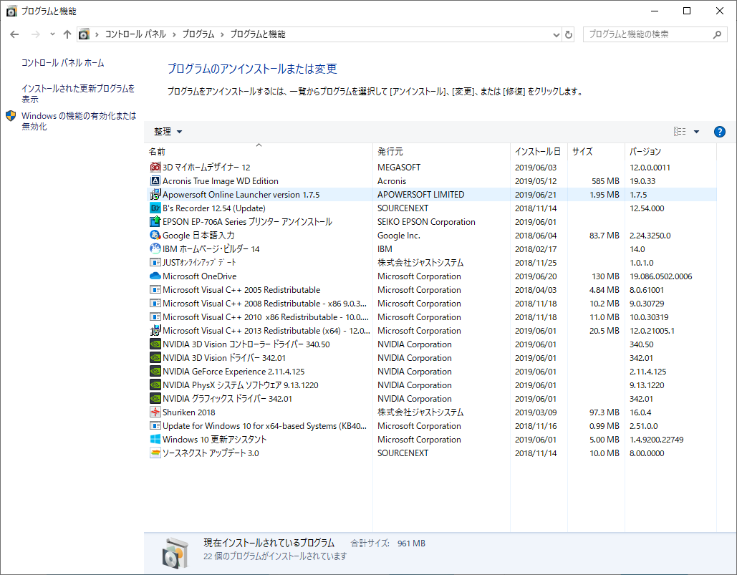Click the SEIKO EPSON Corporation publisher cell
The image size is (737, 575).
tap(426, 222)
